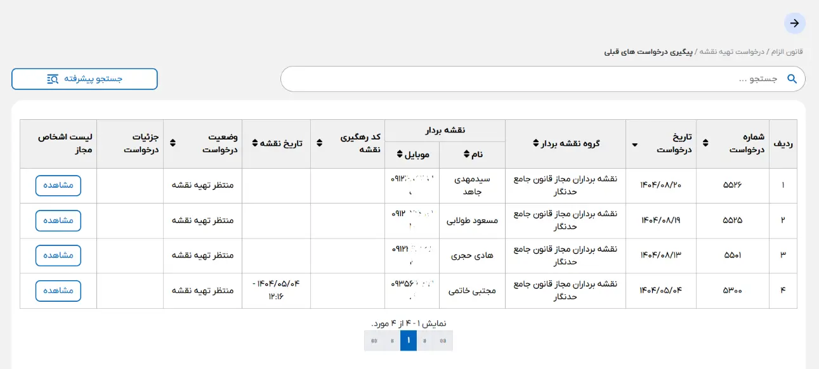This screenshot has width=819, height=369.
Task: Click the back arrow circle icon
Action: [x=795, y=23]
